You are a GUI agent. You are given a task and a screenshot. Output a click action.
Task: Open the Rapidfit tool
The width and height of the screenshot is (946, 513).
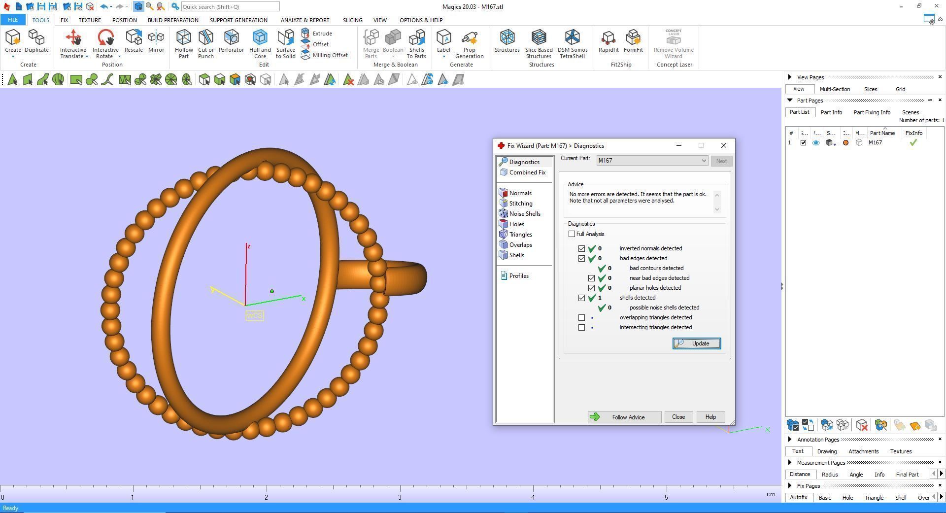(x=608, y=41)
